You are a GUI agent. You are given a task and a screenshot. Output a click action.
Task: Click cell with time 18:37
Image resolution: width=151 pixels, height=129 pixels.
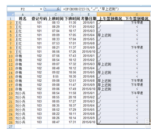coord(72,106)
